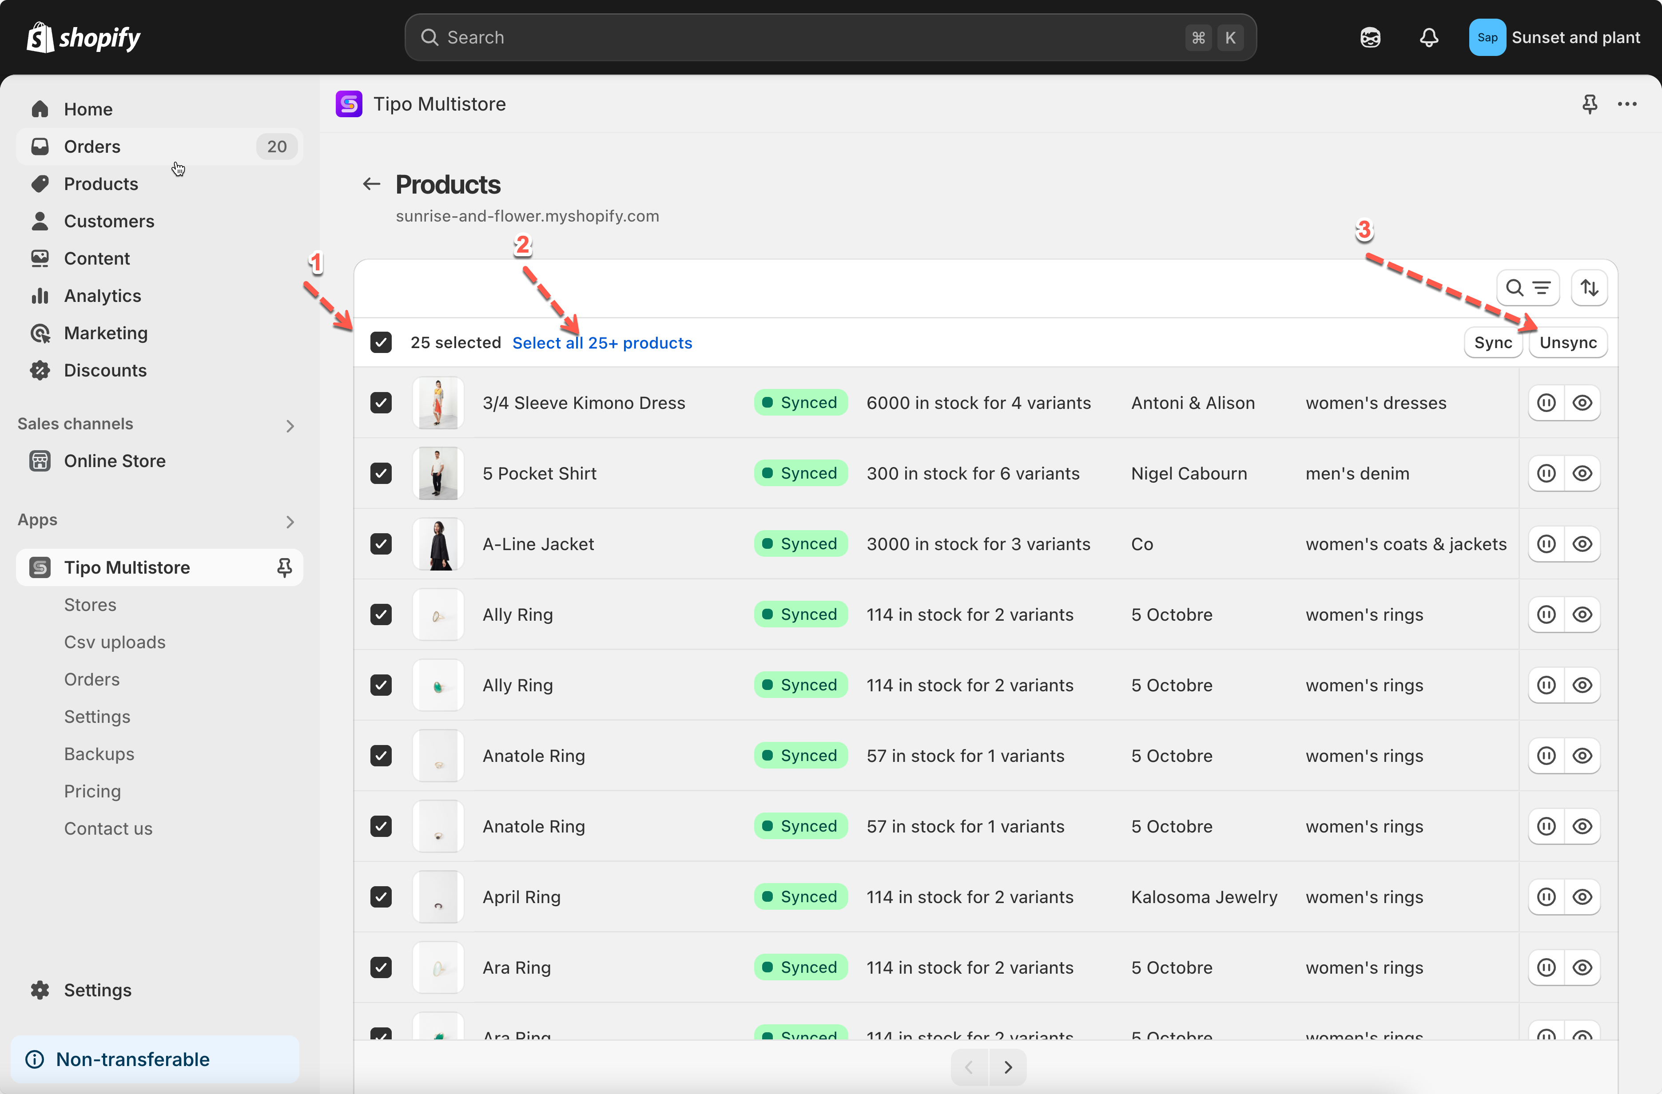Uncheck 3/4 Sleeve Kimono Dress checkbox

pyautogui.click(x=381, y=403)
